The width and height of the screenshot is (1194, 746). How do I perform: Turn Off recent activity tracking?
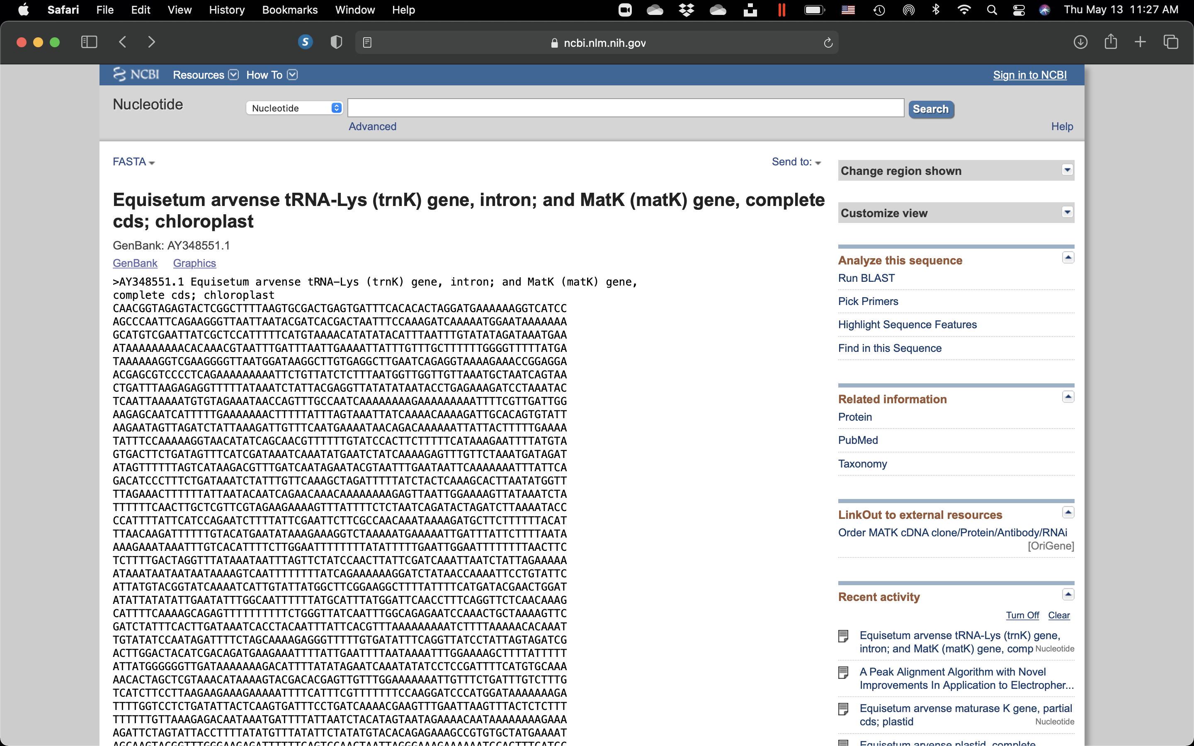coord(1022,615)
